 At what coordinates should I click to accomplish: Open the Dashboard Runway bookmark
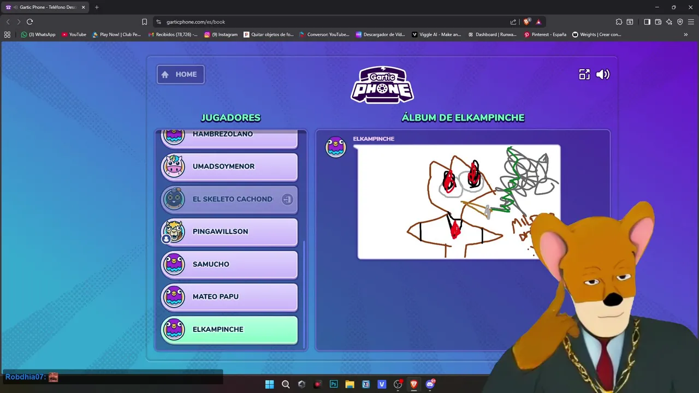[493, 34]
